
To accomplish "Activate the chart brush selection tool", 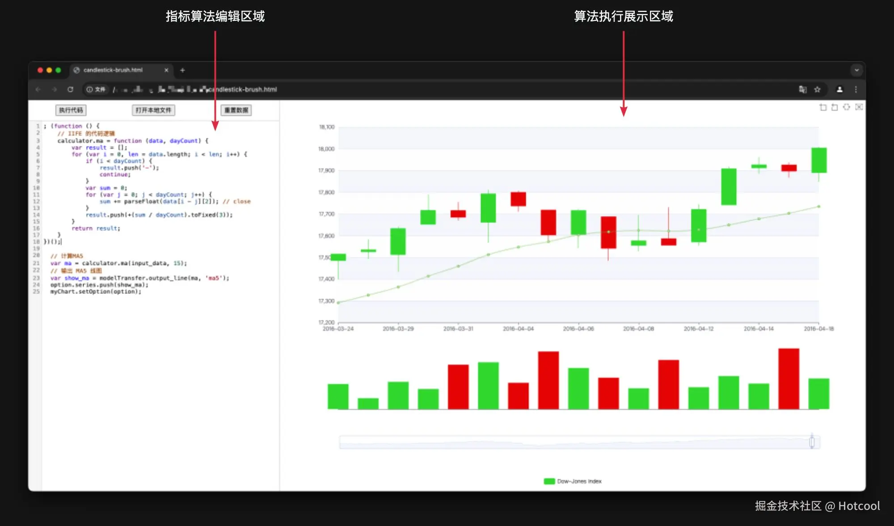I will [847, 107].
